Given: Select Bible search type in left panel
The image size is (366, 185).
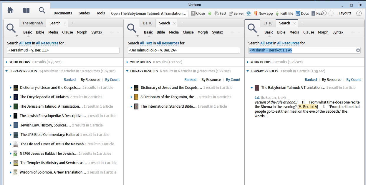Looking at the screenshot, I should pos(40,32).
